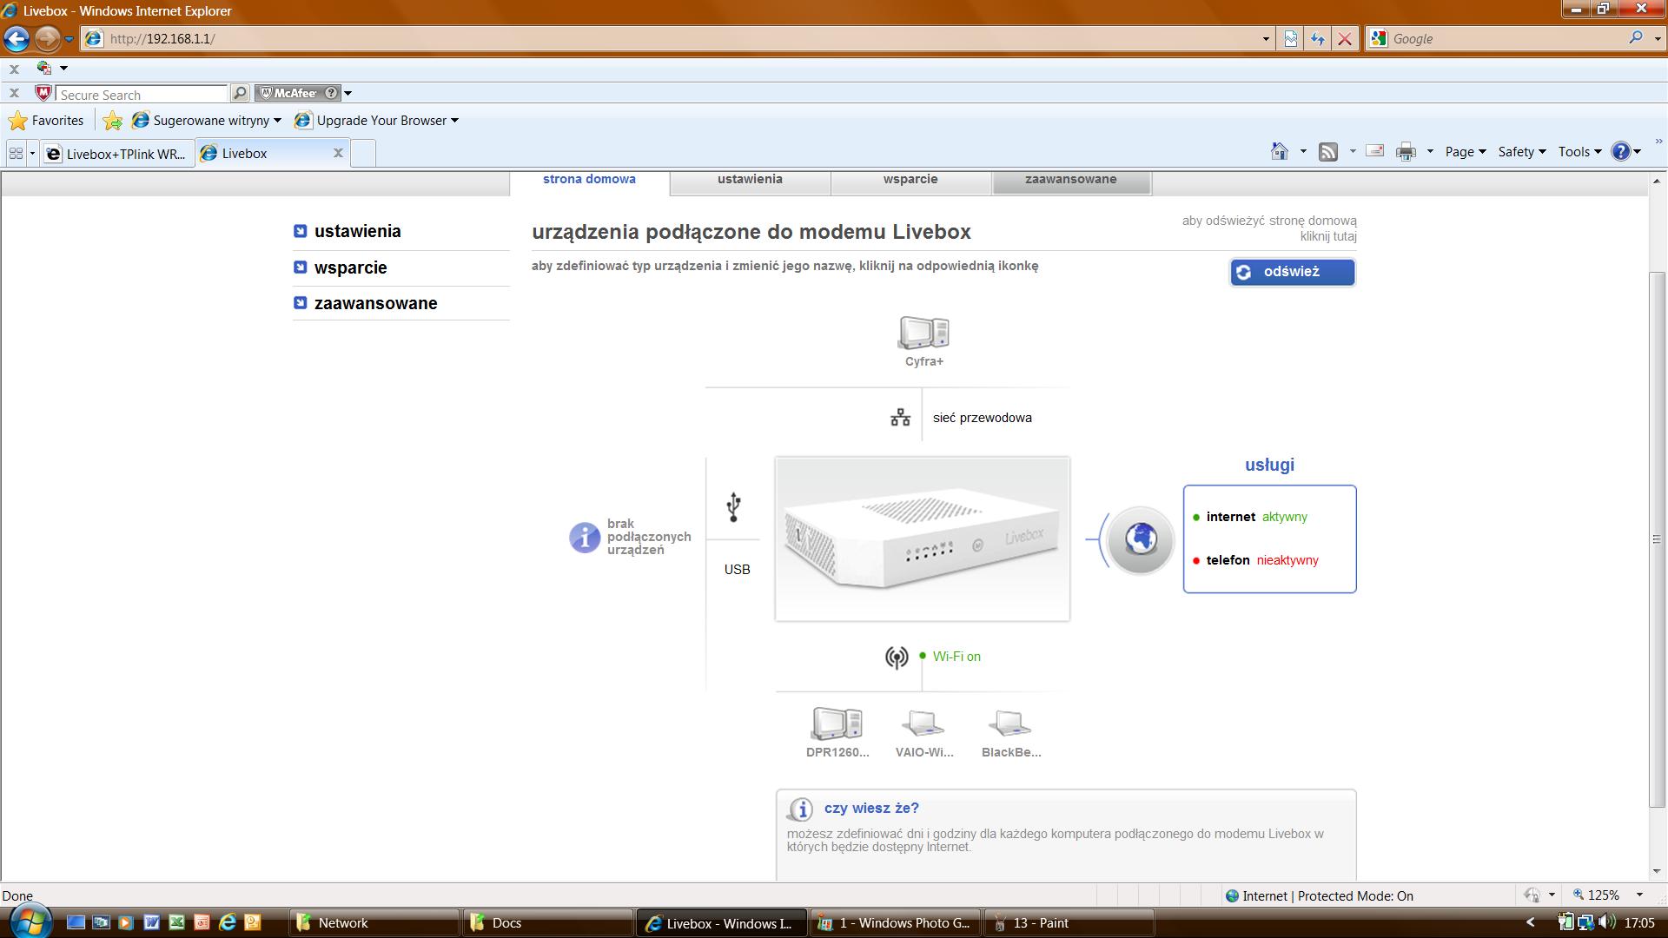The image size is (1668, 938).
Task: Open the Page menu dropdown
Action: [x=1466, y=152]
